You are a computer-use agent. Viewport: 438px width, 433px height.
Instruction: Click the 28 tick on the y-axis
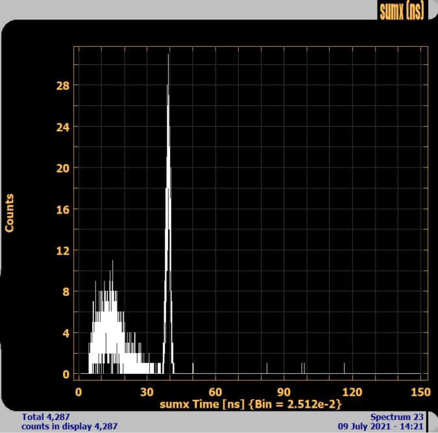tap(62, 86)
